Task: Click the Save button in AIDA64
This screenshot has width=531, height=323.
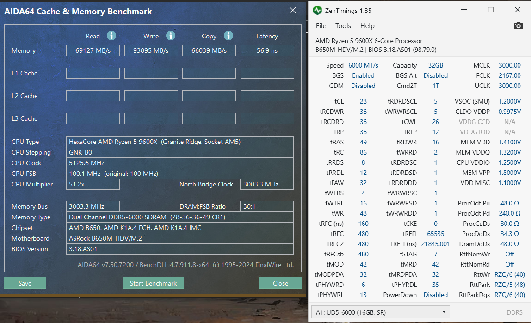Action: pos(25,283)
